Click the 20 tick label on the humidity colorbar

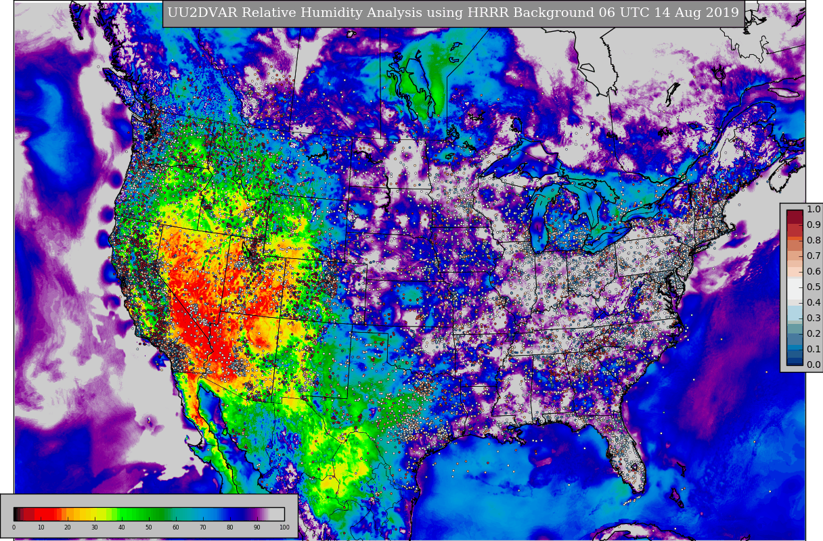(x=68, y=527)
